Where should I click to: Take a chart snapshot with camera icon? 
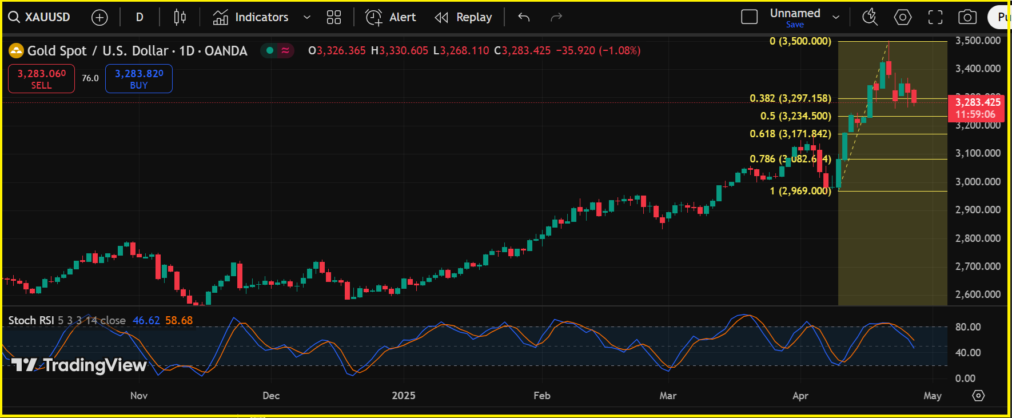pyautogui.click(x=967, y=18)
